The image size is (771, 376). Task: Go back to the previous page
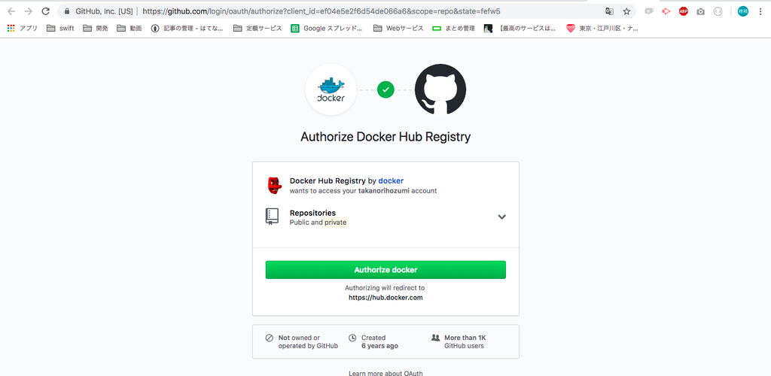(11, 11)
